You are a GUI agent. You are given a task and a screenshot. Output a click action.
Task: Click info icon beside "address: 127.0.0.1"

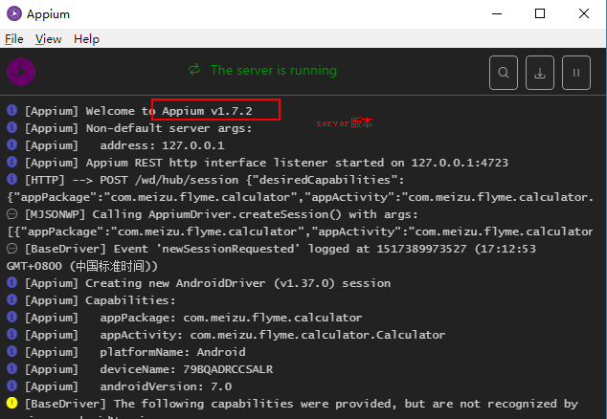coord(12,144)
